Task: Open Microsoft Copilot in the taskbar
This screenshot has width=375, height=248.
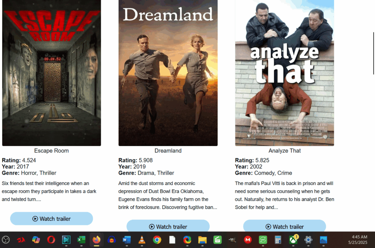Action: point(36,240)
